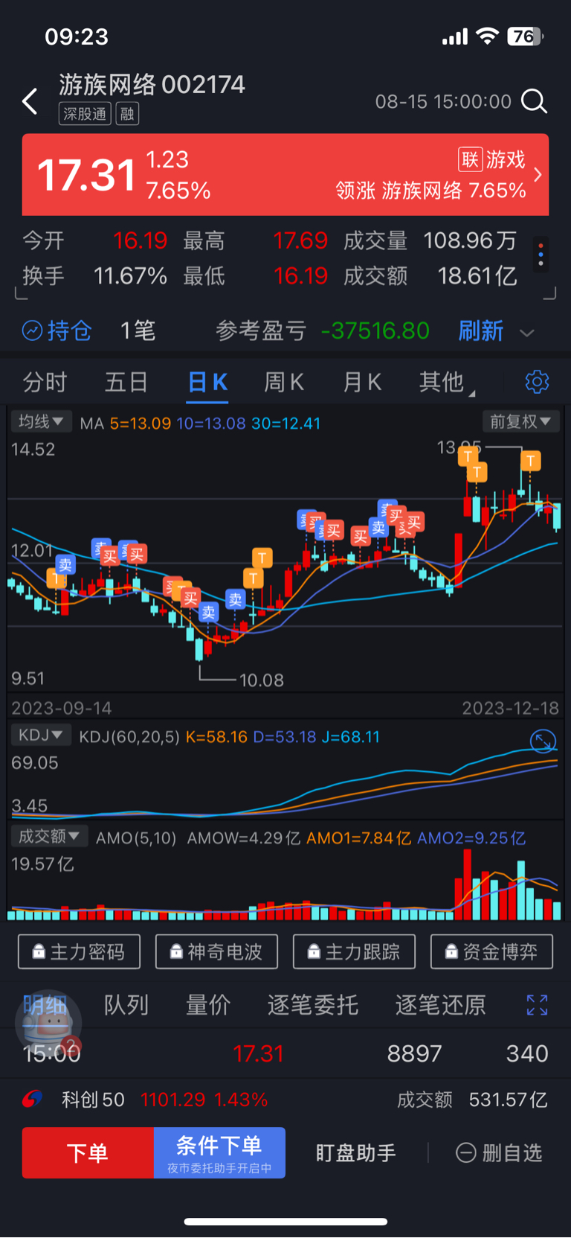
Task: Expand the position details chevron
Action: (x=526, y=333)
